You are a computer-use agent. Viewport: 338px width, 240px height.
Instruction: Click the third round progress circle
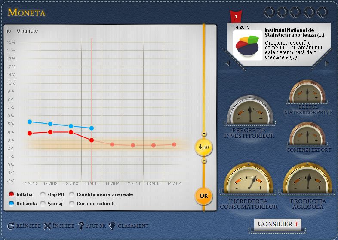295,12
